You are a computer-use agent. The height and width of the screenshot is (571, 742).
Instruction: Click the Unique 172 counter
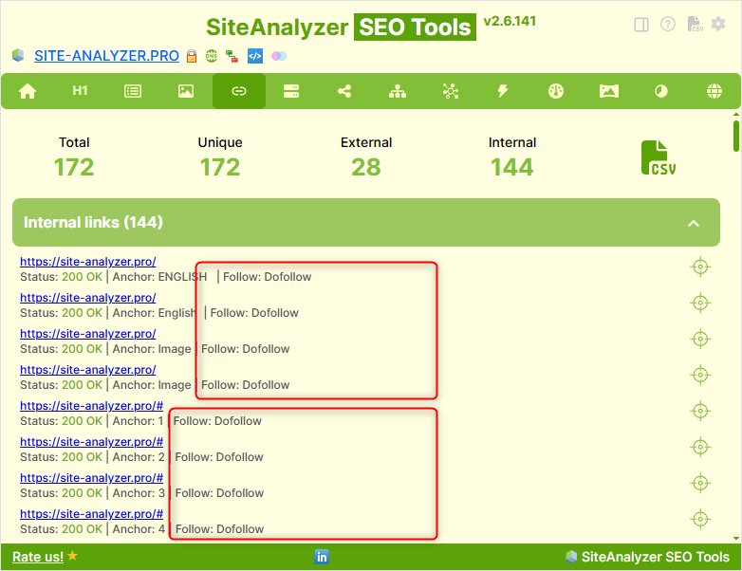coord(220,157)
